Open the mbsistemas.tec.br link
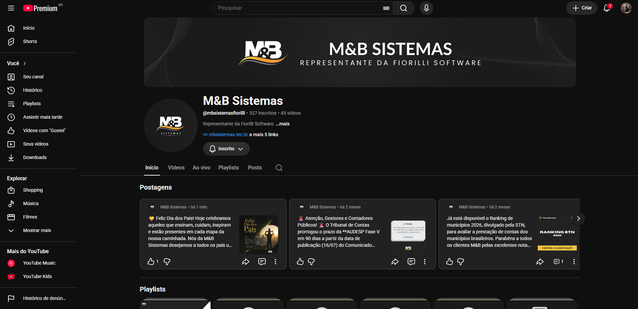The width and height of the screenshot is (638, 309). coord(228,134)
